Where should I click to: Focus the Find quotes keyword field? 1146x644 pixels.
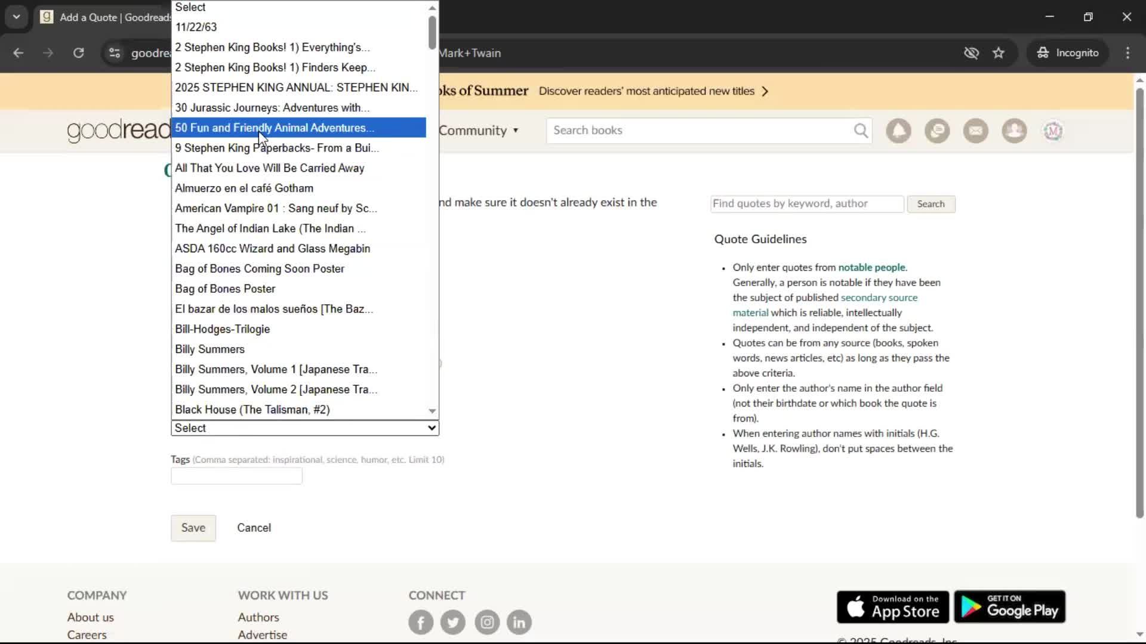pyautogui.click(x=807, y=204)
